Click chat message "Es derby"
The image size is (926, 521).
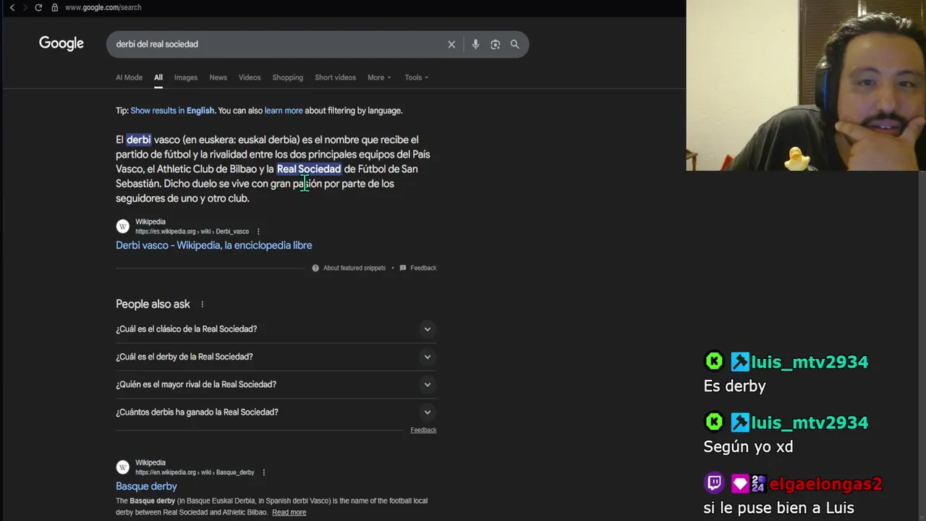[x=734, y=386]
